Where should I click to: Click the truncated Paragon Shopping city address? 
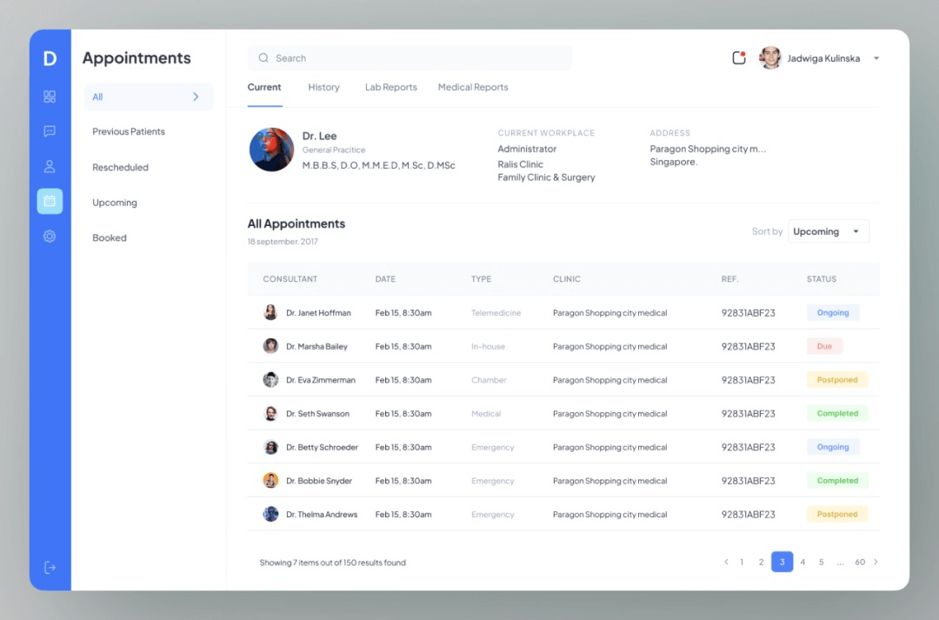click(708, 149)
